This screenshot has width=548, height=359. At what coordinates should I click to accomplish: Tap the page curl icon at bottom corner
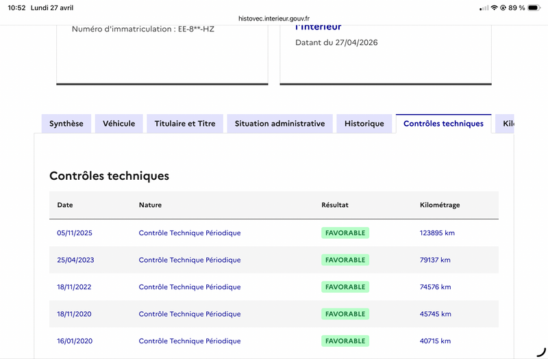tap(541, 351)
